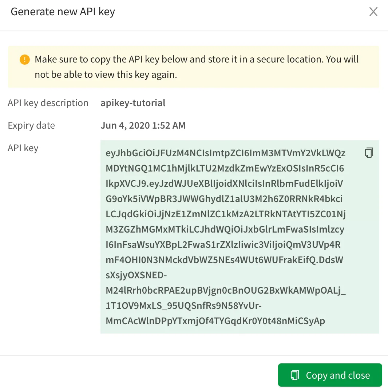Click the apikey-tutorial description text
The width and height of the screenshot is (388, 391).
point(133,103)
